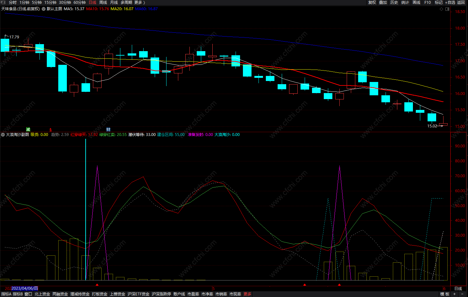This screenshot has width=468, height=297.
Task: Click the 绿穿红卖: 20.55 value
Action: pyautogui.click(x=113, y=135)
